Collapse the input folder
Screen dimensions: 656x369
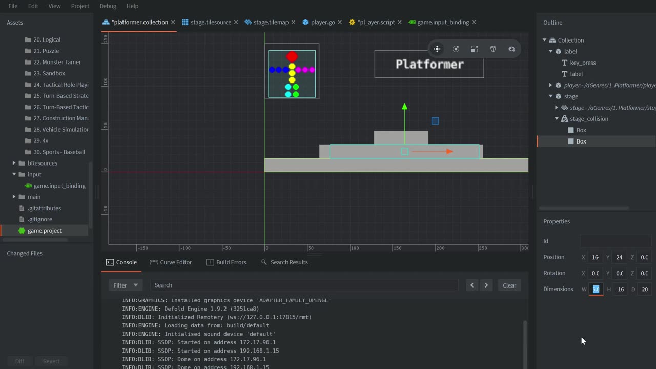click(x=14, y=174)
